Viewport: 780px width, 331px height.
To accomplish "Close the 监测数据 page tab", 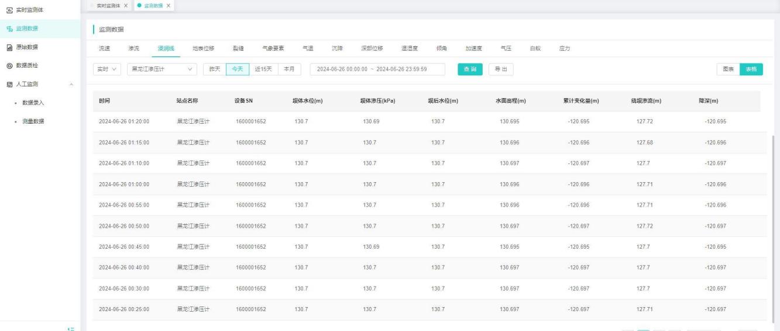I will click(x=169, y=5).
